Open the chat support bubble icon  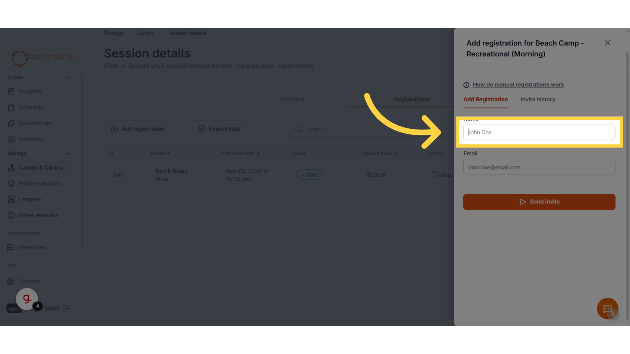pos(607,308)
